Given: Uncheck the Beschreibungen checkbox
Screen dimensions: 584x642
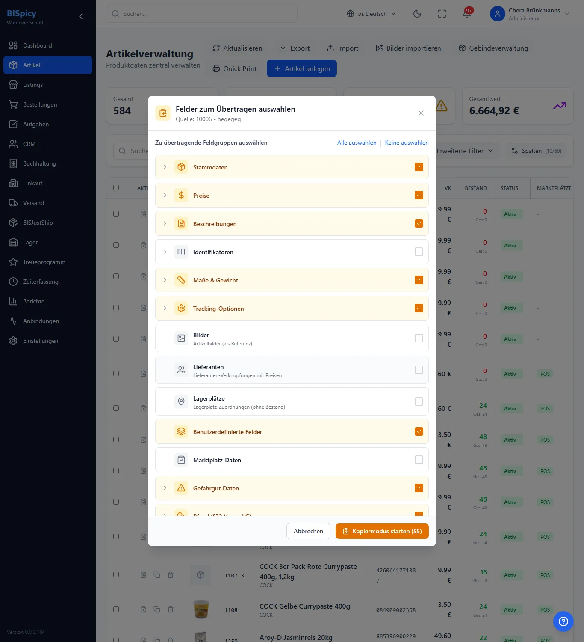Looking at the screenshot, I should [419, 223].
